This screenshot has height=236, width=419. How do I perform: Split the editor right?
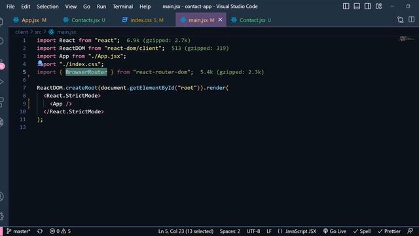coord(412,20)
